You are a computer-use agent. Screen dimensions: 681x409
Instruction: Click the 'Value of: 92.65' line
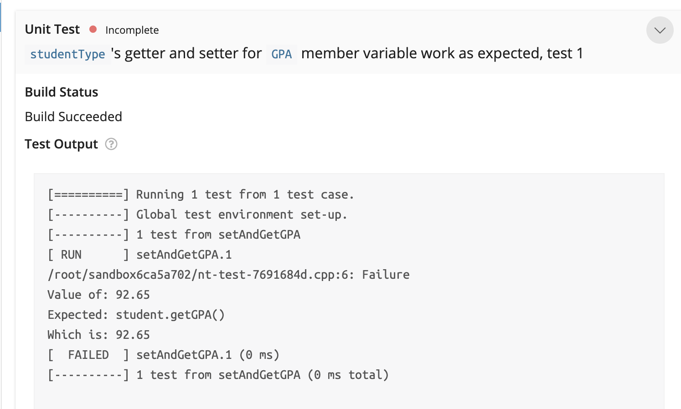point(98,295)
